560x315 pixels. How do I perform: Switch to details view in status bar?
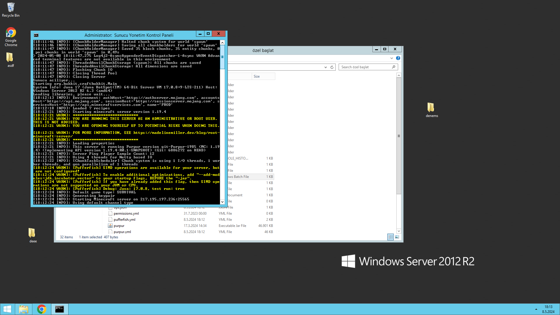[391, 237]
